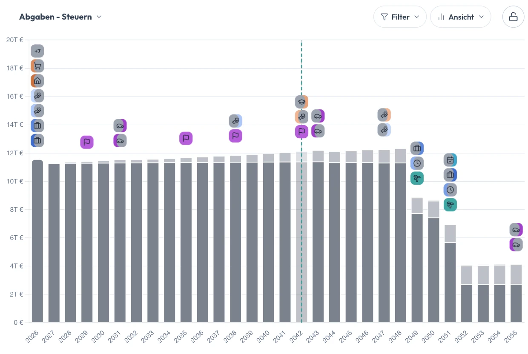Select the purple flag marker above 2029

pos(87,142)
